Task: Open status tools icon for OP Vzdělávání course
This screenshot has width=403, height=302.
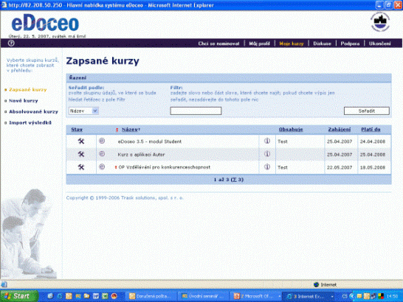Action: point(81,167)
